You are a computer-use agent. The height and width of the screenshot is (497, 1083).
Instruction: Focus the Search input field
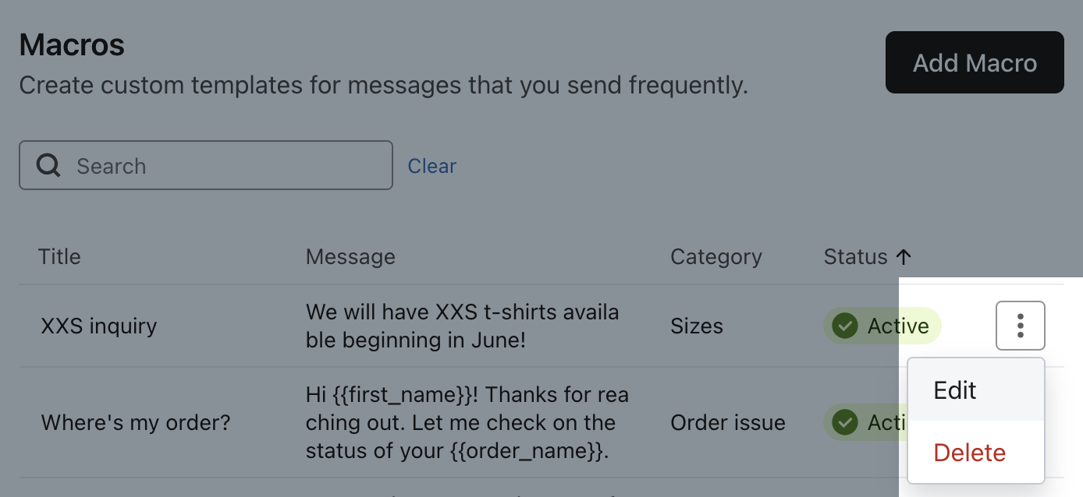click(x=226, y=165)
